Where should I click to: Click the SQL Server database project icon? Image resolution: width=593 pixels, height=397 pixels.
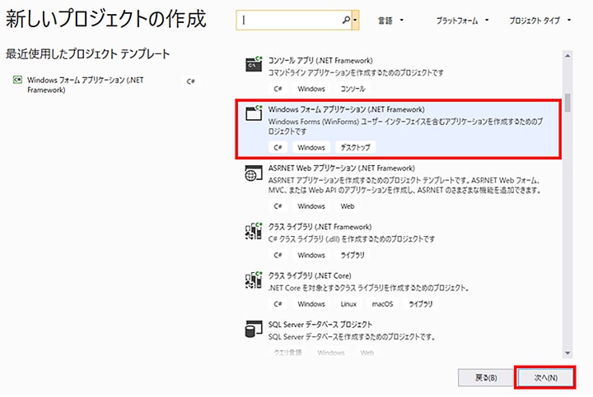point(254,329)
